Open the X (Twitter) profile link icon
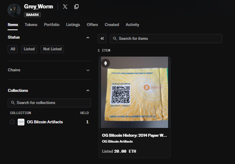235x164 pixels. [65, 7]
